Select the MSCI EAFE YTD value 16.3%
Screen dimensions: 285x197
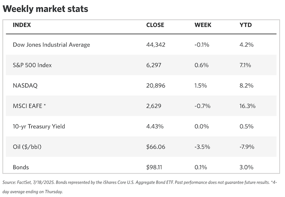point(248,106)
